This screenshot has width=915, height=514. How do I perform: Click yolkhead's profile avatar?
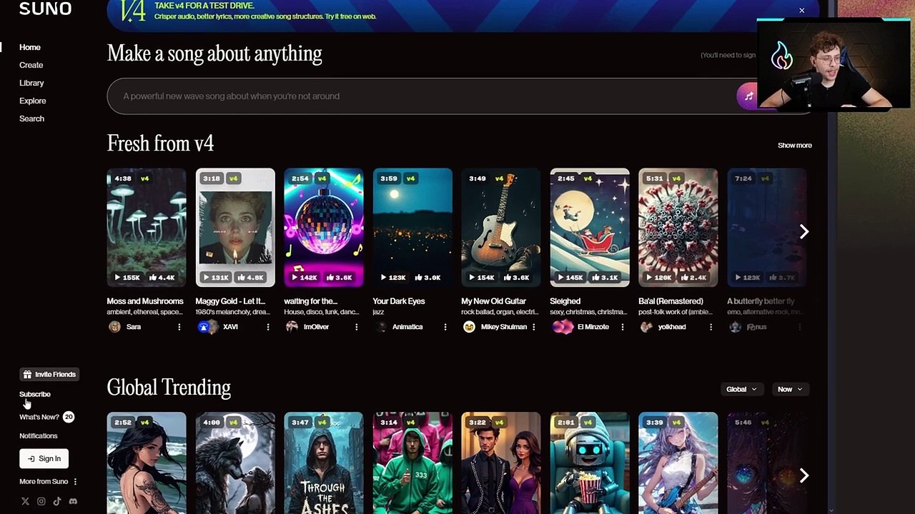pos(646,327)
